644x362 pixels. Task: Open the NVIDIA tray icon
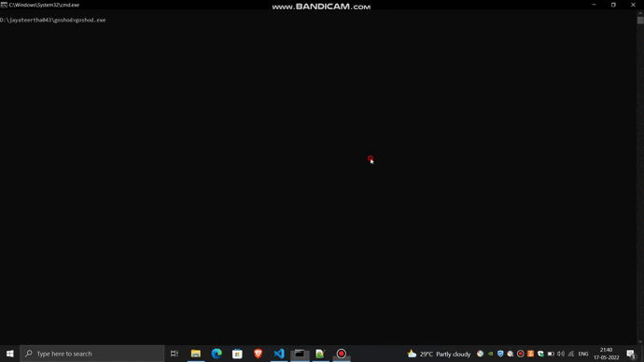pos(490,354)
